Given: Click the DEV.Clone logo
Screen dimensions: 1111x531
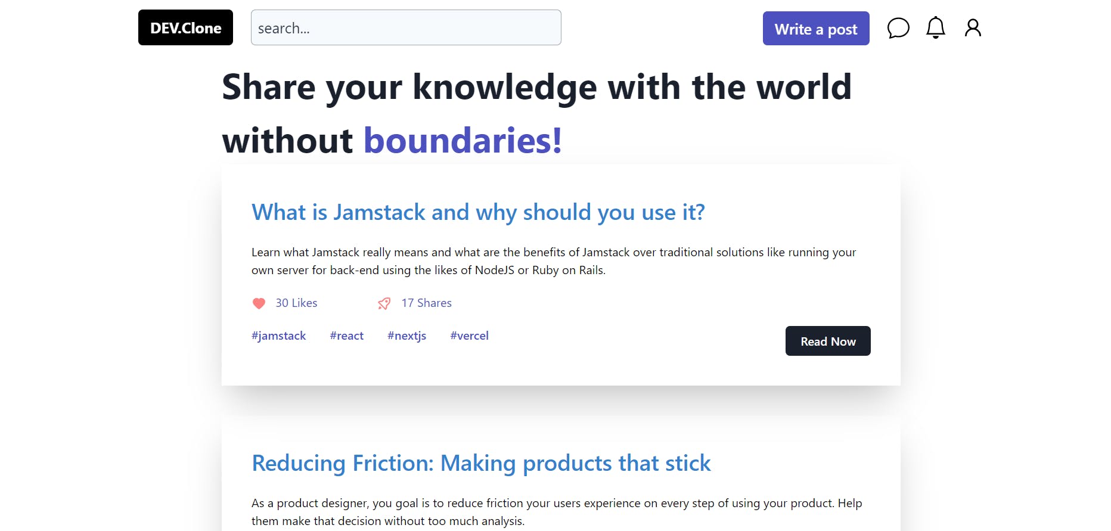Looking at the screenshot, I should (x=185, y=27).
